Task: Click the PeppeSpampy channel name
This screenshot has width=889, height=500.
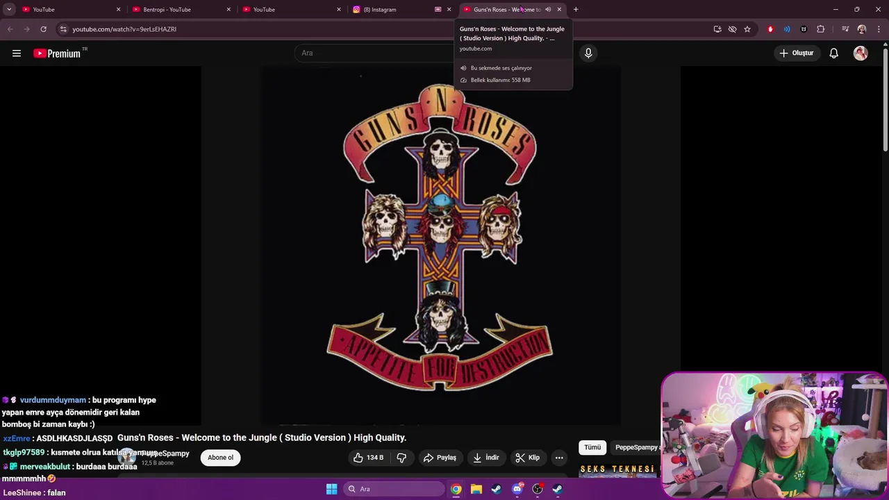Action: click(x=165, y=453)
